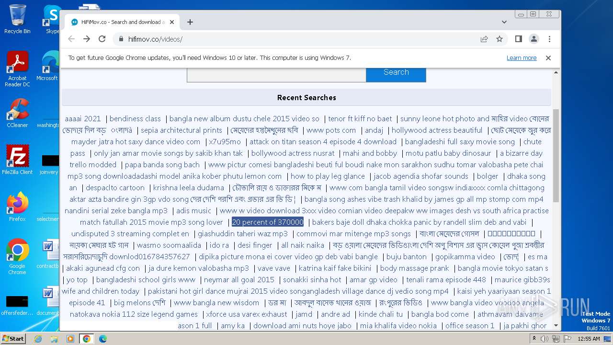The image size is (613, 345).
Task: Open volume control in system tray
Action: click(545, 339)
